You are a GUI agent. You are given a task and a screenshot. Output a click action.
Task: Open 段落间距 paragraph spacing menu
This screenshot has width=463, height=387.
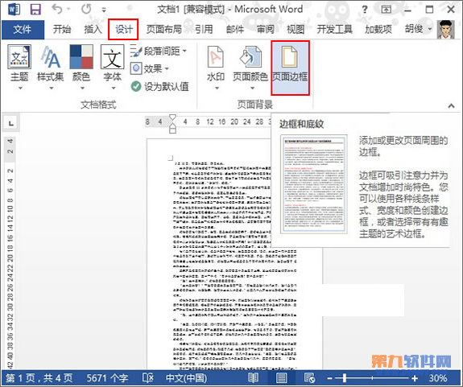point(159,51)
